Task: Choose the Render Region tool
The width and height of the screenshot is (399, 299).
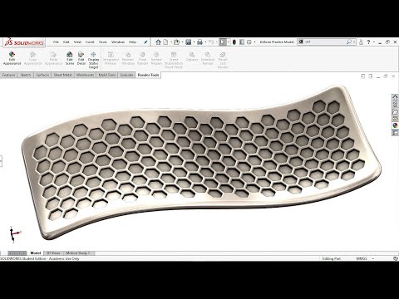Action: [156, 58]
